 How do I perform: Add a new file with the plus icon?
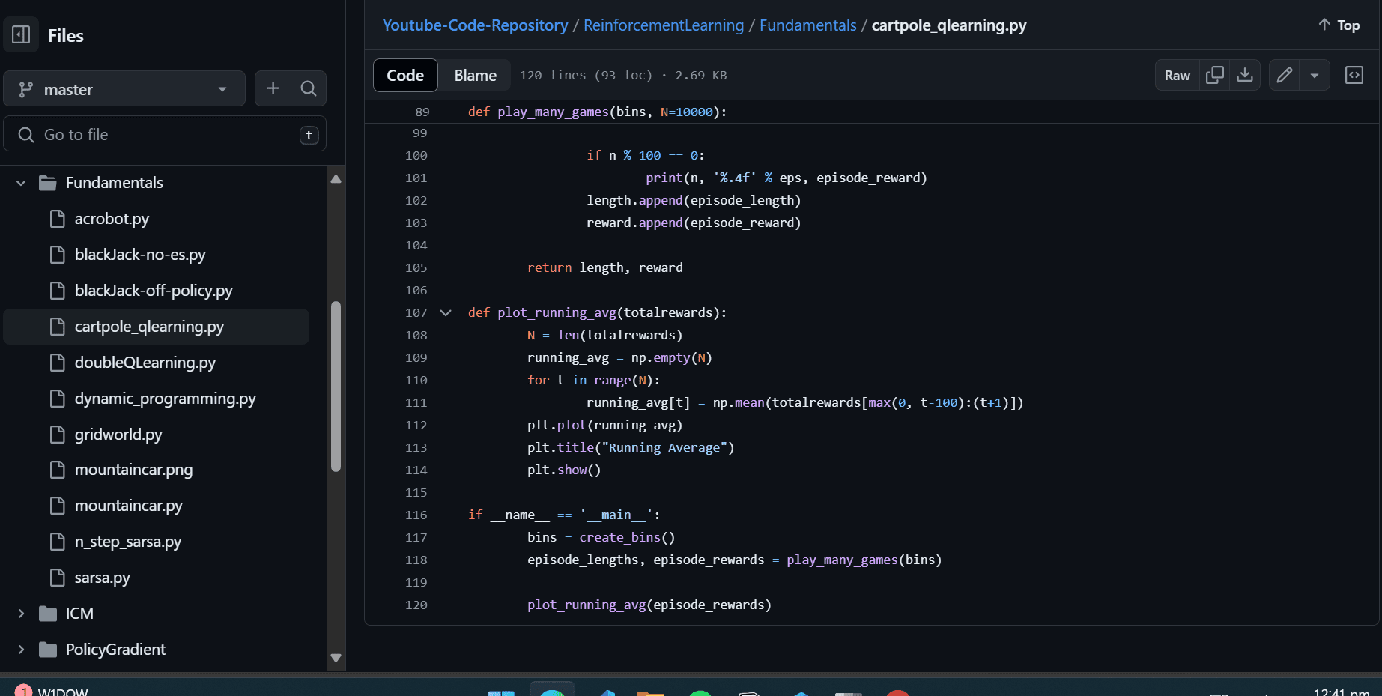point(273,89)
